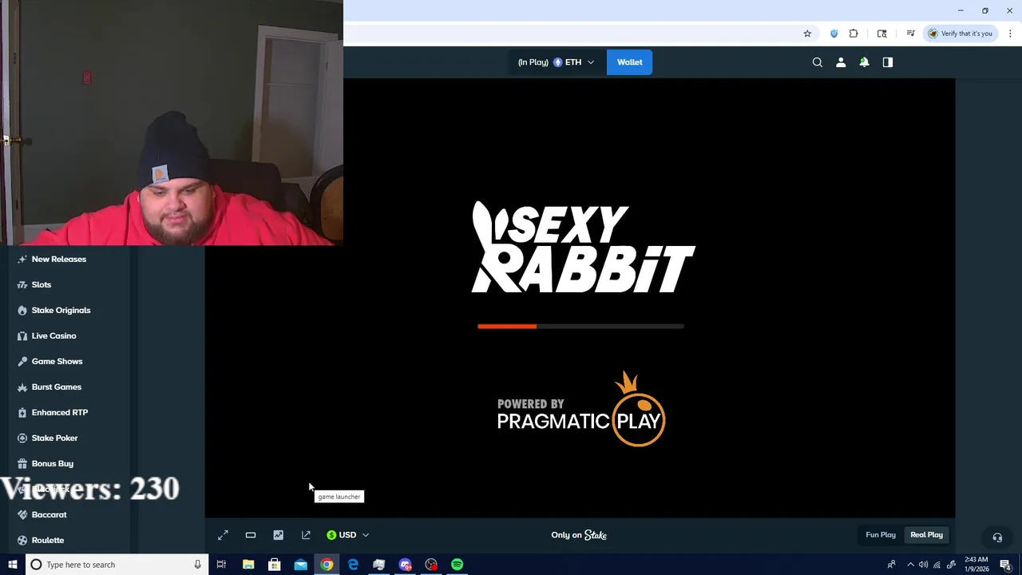Open Baccarat in the sidebar

click(x=49, y=514)
